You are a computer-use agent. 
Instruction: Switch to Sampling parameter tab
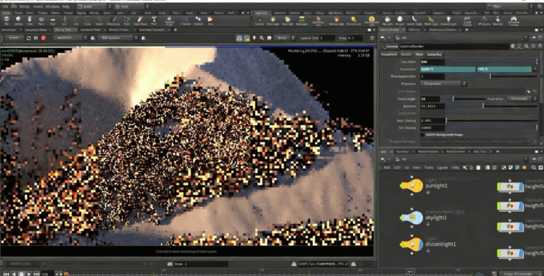434,54
